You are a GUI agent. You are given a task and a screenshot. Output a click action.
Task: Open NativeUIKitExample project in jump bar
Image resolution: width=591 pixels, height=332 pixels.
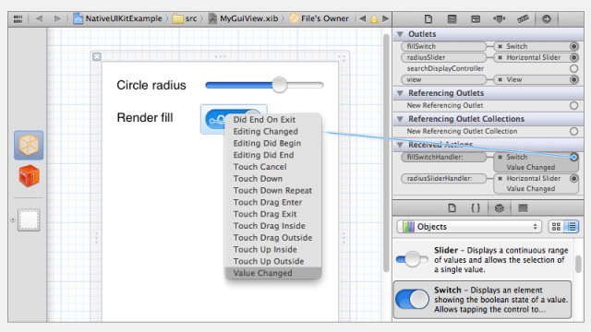[117, 18]
